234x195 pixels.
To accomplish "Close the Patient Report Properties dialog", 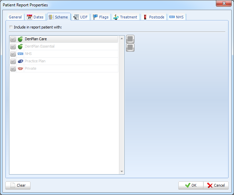I will coord(224,3).
